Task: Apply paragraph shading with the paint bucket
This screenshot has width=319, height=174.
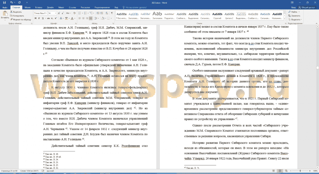Action: (103, 18)
